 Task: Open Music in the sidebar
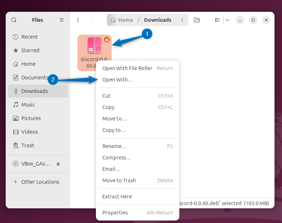click(x=38, y=105)
